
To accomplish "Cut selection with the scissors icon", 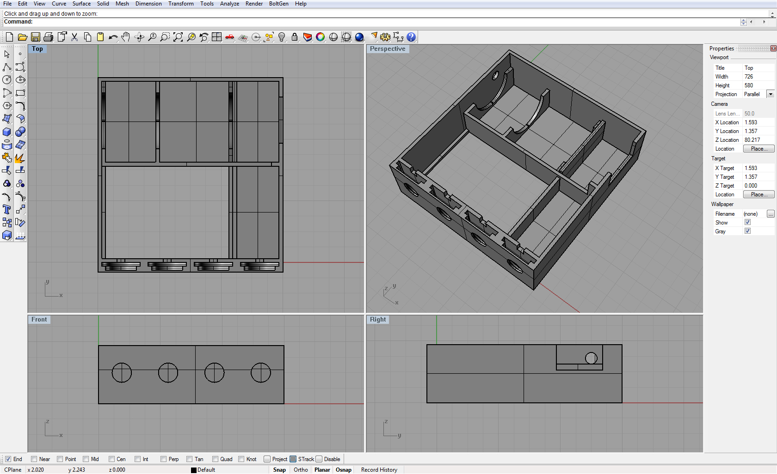I will (x=74, y=37).
